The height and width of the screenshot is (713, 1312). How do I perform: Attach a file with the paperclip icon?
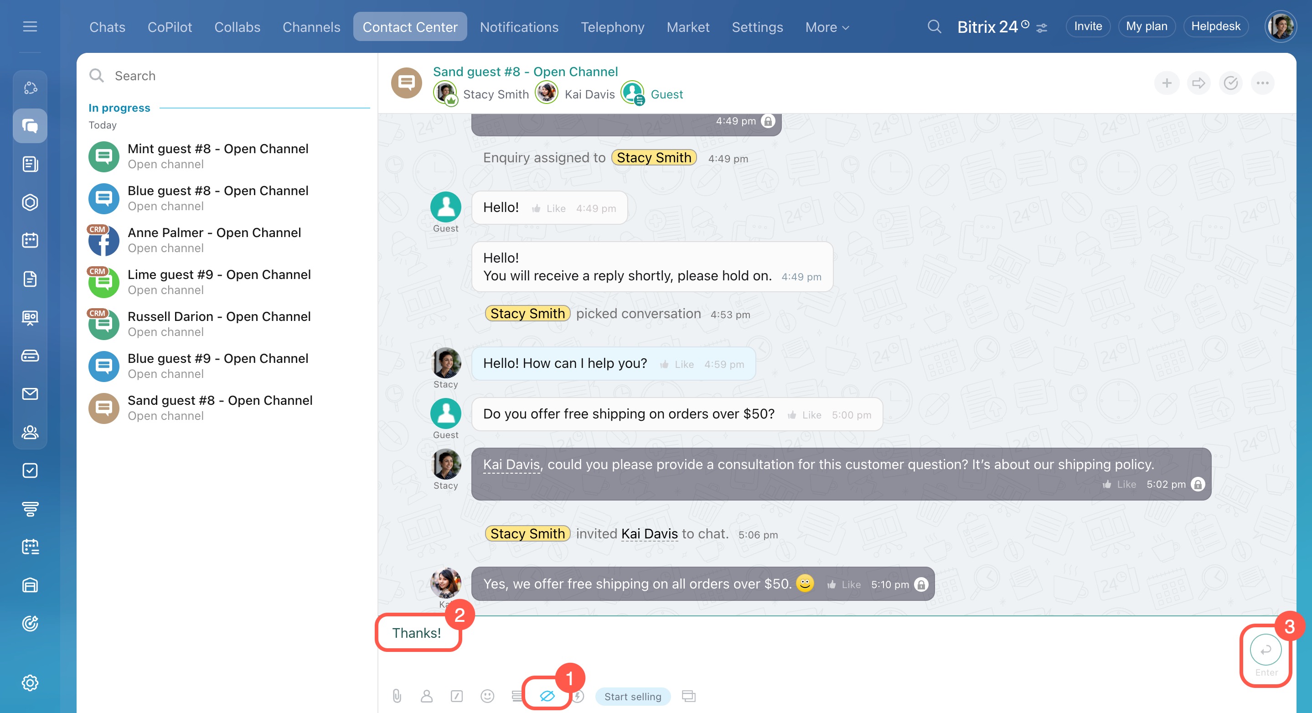[397, 696]
